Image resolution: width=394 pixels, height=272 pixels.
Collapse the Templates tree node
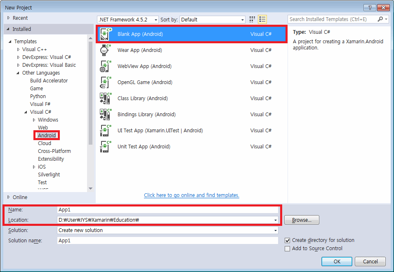(x=10, y=41)
